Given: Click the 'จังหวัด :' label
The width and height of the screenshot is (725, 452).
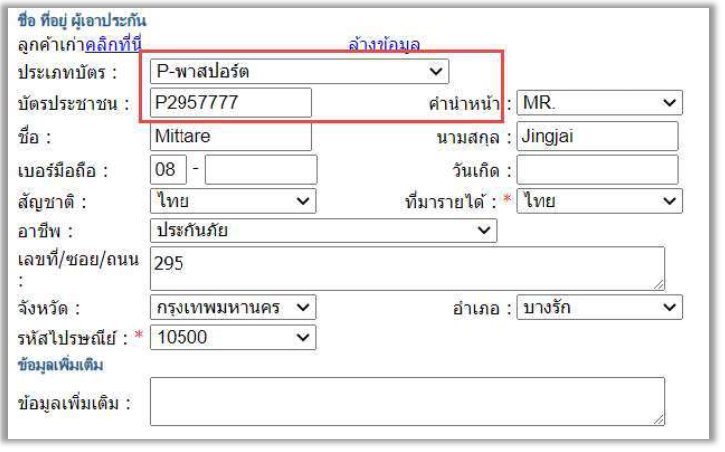Looking at the screenshot, I should tap(49, 308).
